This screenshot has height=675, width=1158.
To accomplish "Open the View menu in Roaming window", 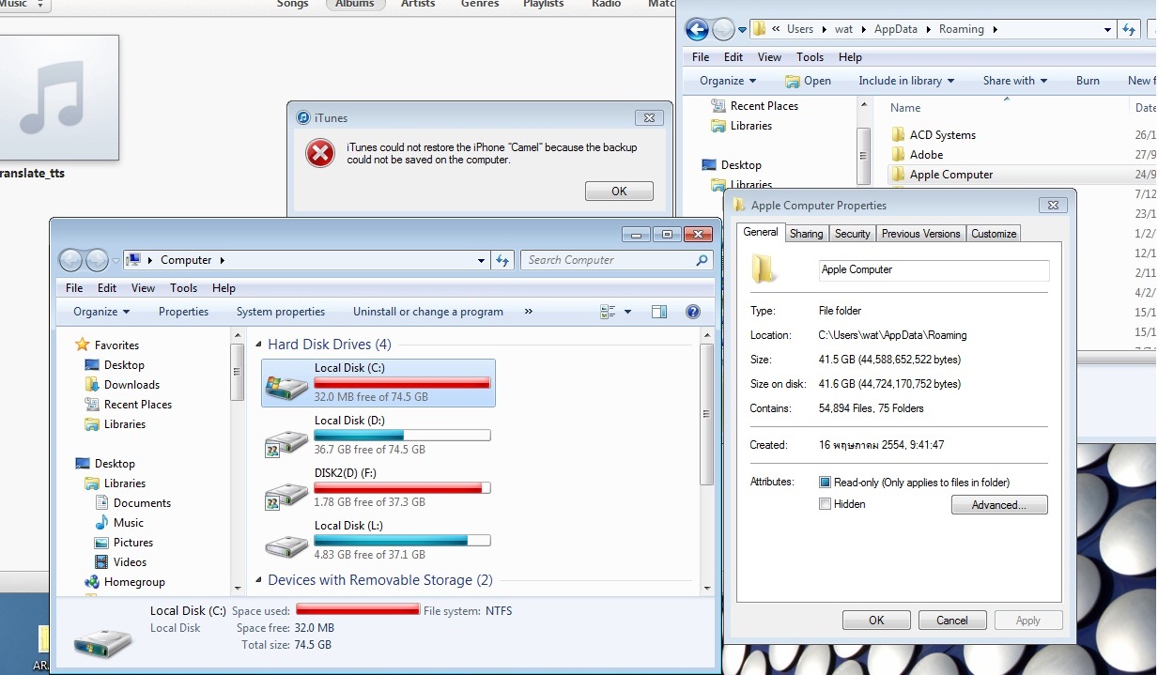I will pos(769,57).
